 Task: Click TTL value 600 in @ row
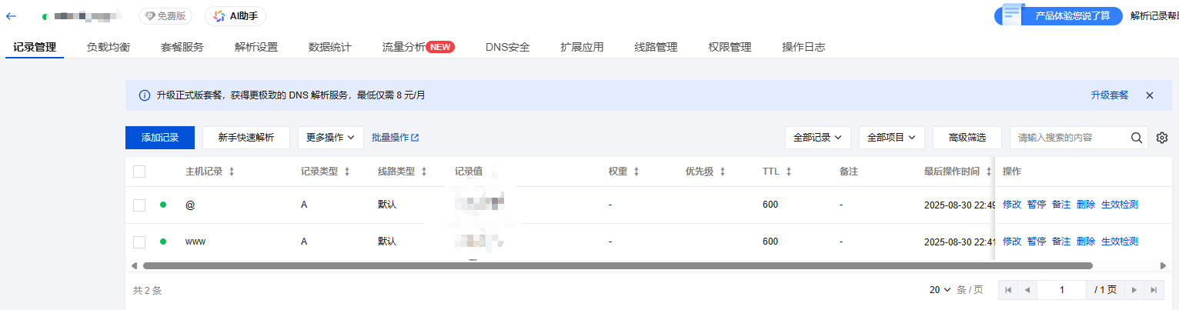770,205
